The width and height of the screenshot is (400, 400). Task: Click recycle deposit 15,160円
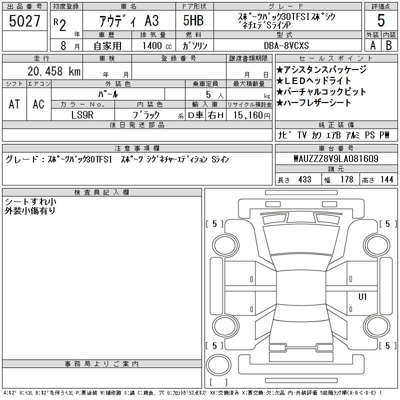pyautogui.click(x=251, y=115)
